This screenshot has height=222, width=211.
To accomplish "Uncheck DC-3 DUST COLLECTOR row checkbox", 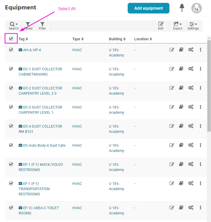I will click(x=11, y=107).
